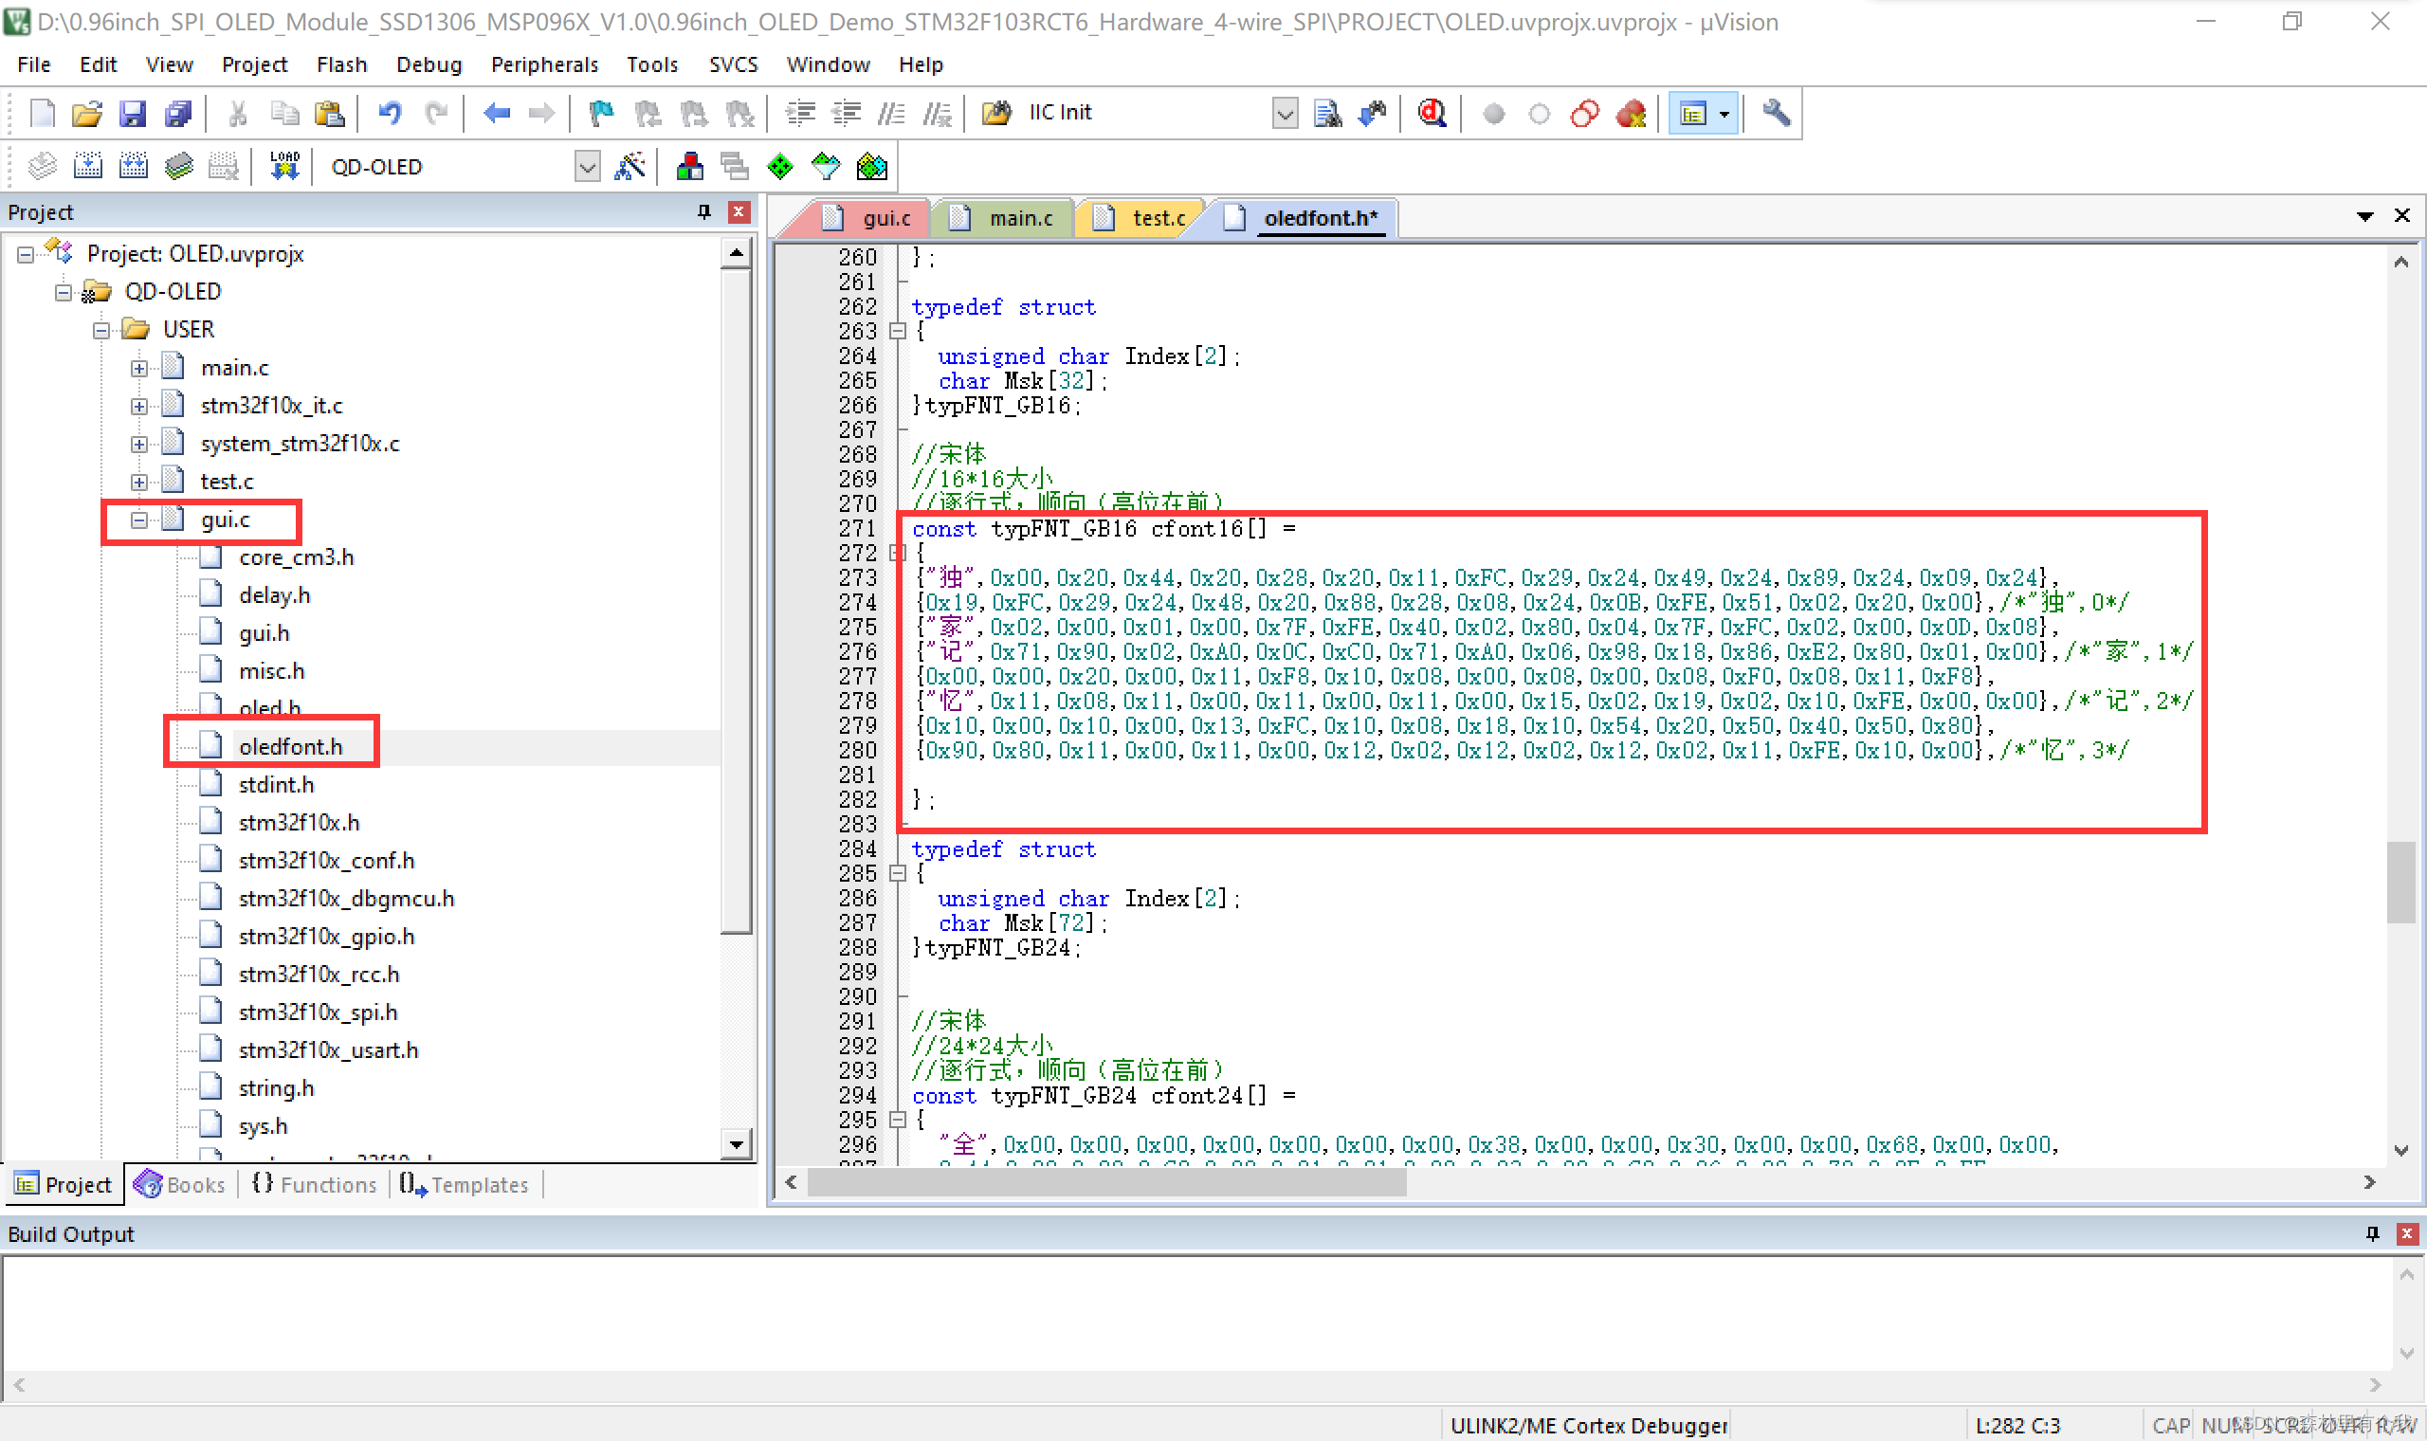Click the Manage Run-Time Environment green diamond icon
2427x1441 pixels.
pos(779,167)
